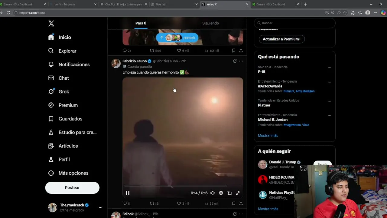
Task: View analytics showing 112 mil views
Action: (212, 51)
